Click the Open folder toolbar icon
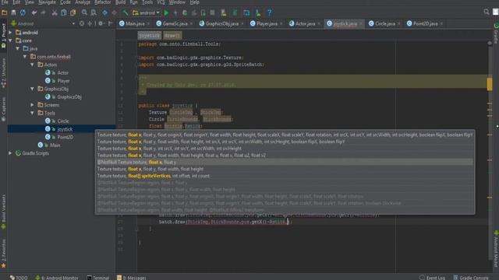The image size is (499, 280). pos(5,12)
